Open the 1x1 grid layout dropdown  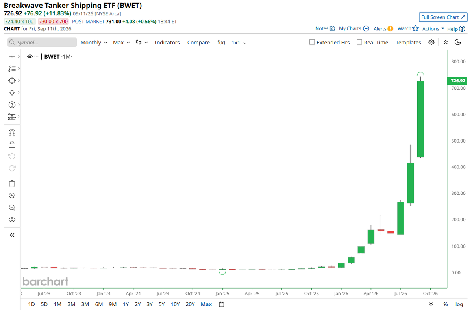(239, 43)
